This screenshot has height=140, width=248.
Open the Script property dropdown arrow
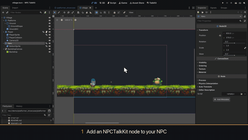click(245, 94)
